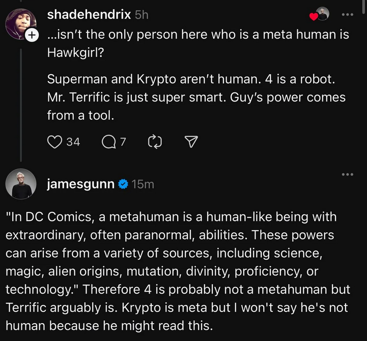
Task: Go to the jamesgunn username link
Action: [x=80, y=184]
